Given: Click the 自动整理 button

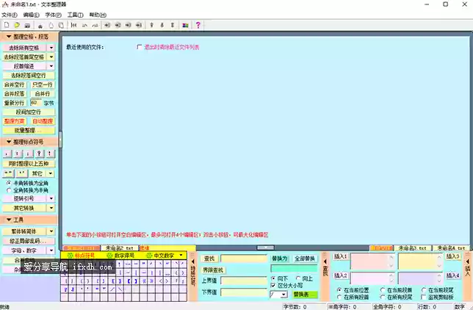Looking at the screenshot, I should coord(43,121).
